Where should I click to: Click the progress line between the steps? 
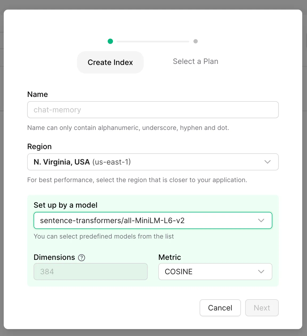[x=153, y=42]
